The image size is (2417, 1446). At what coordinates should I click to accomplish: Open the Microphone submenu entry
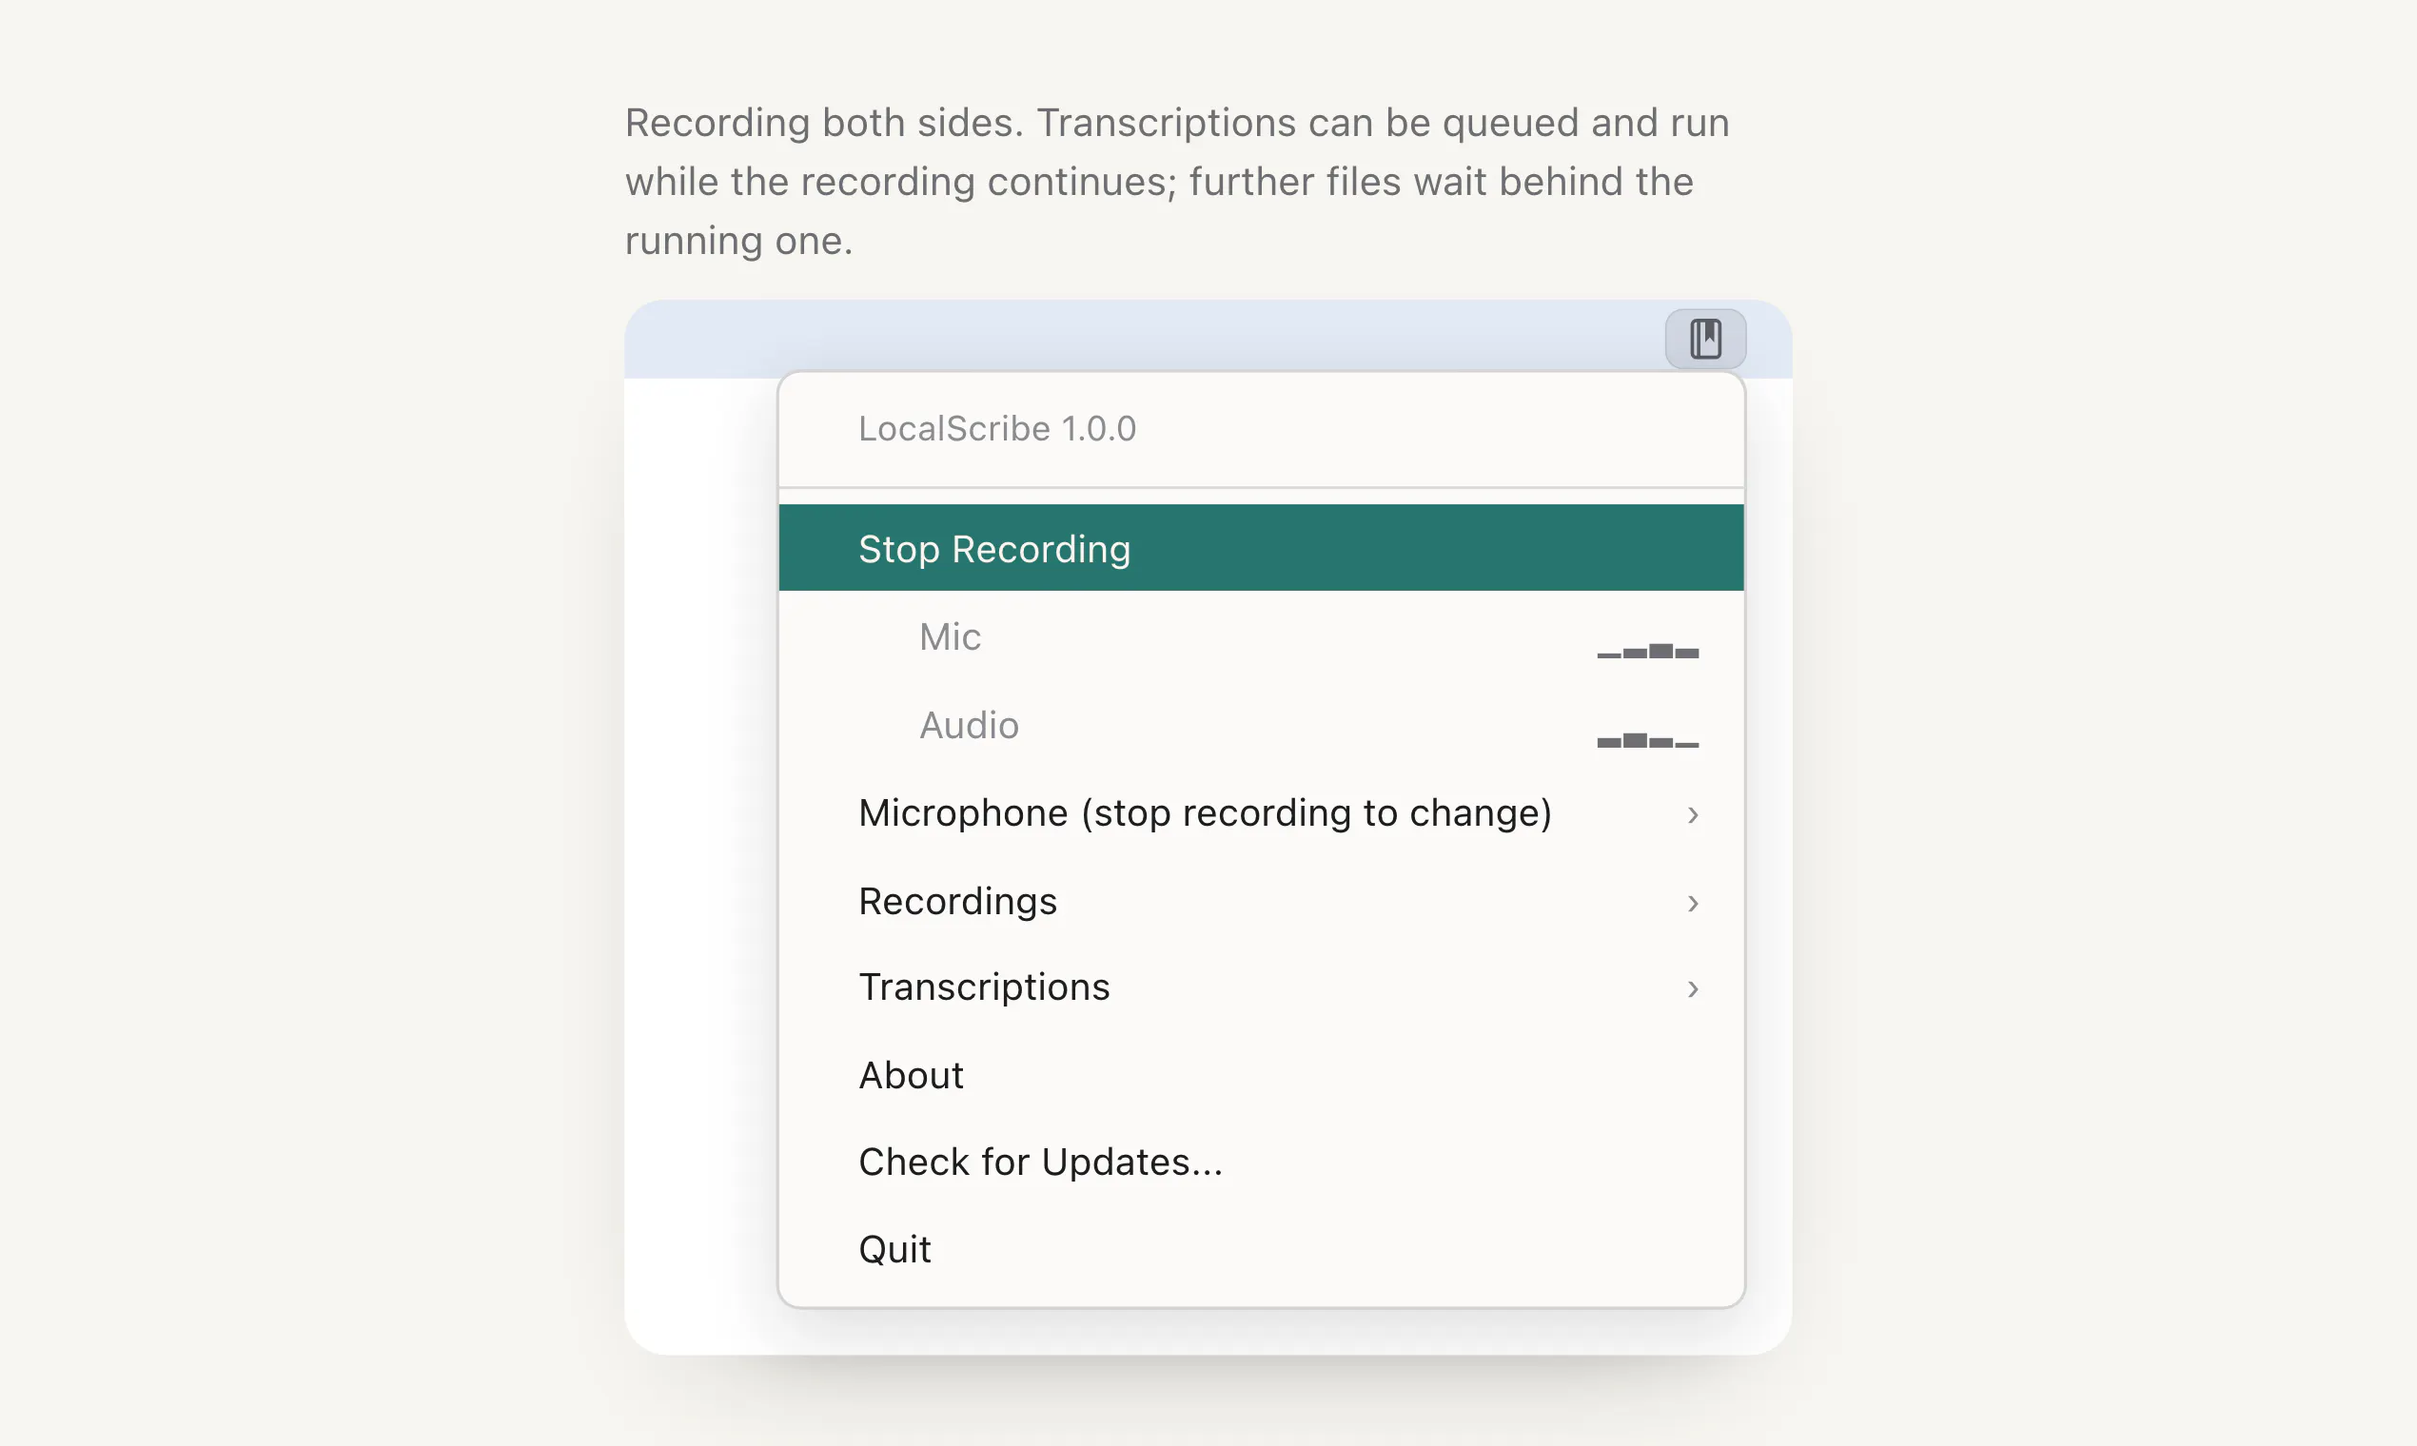[1261, 812]
